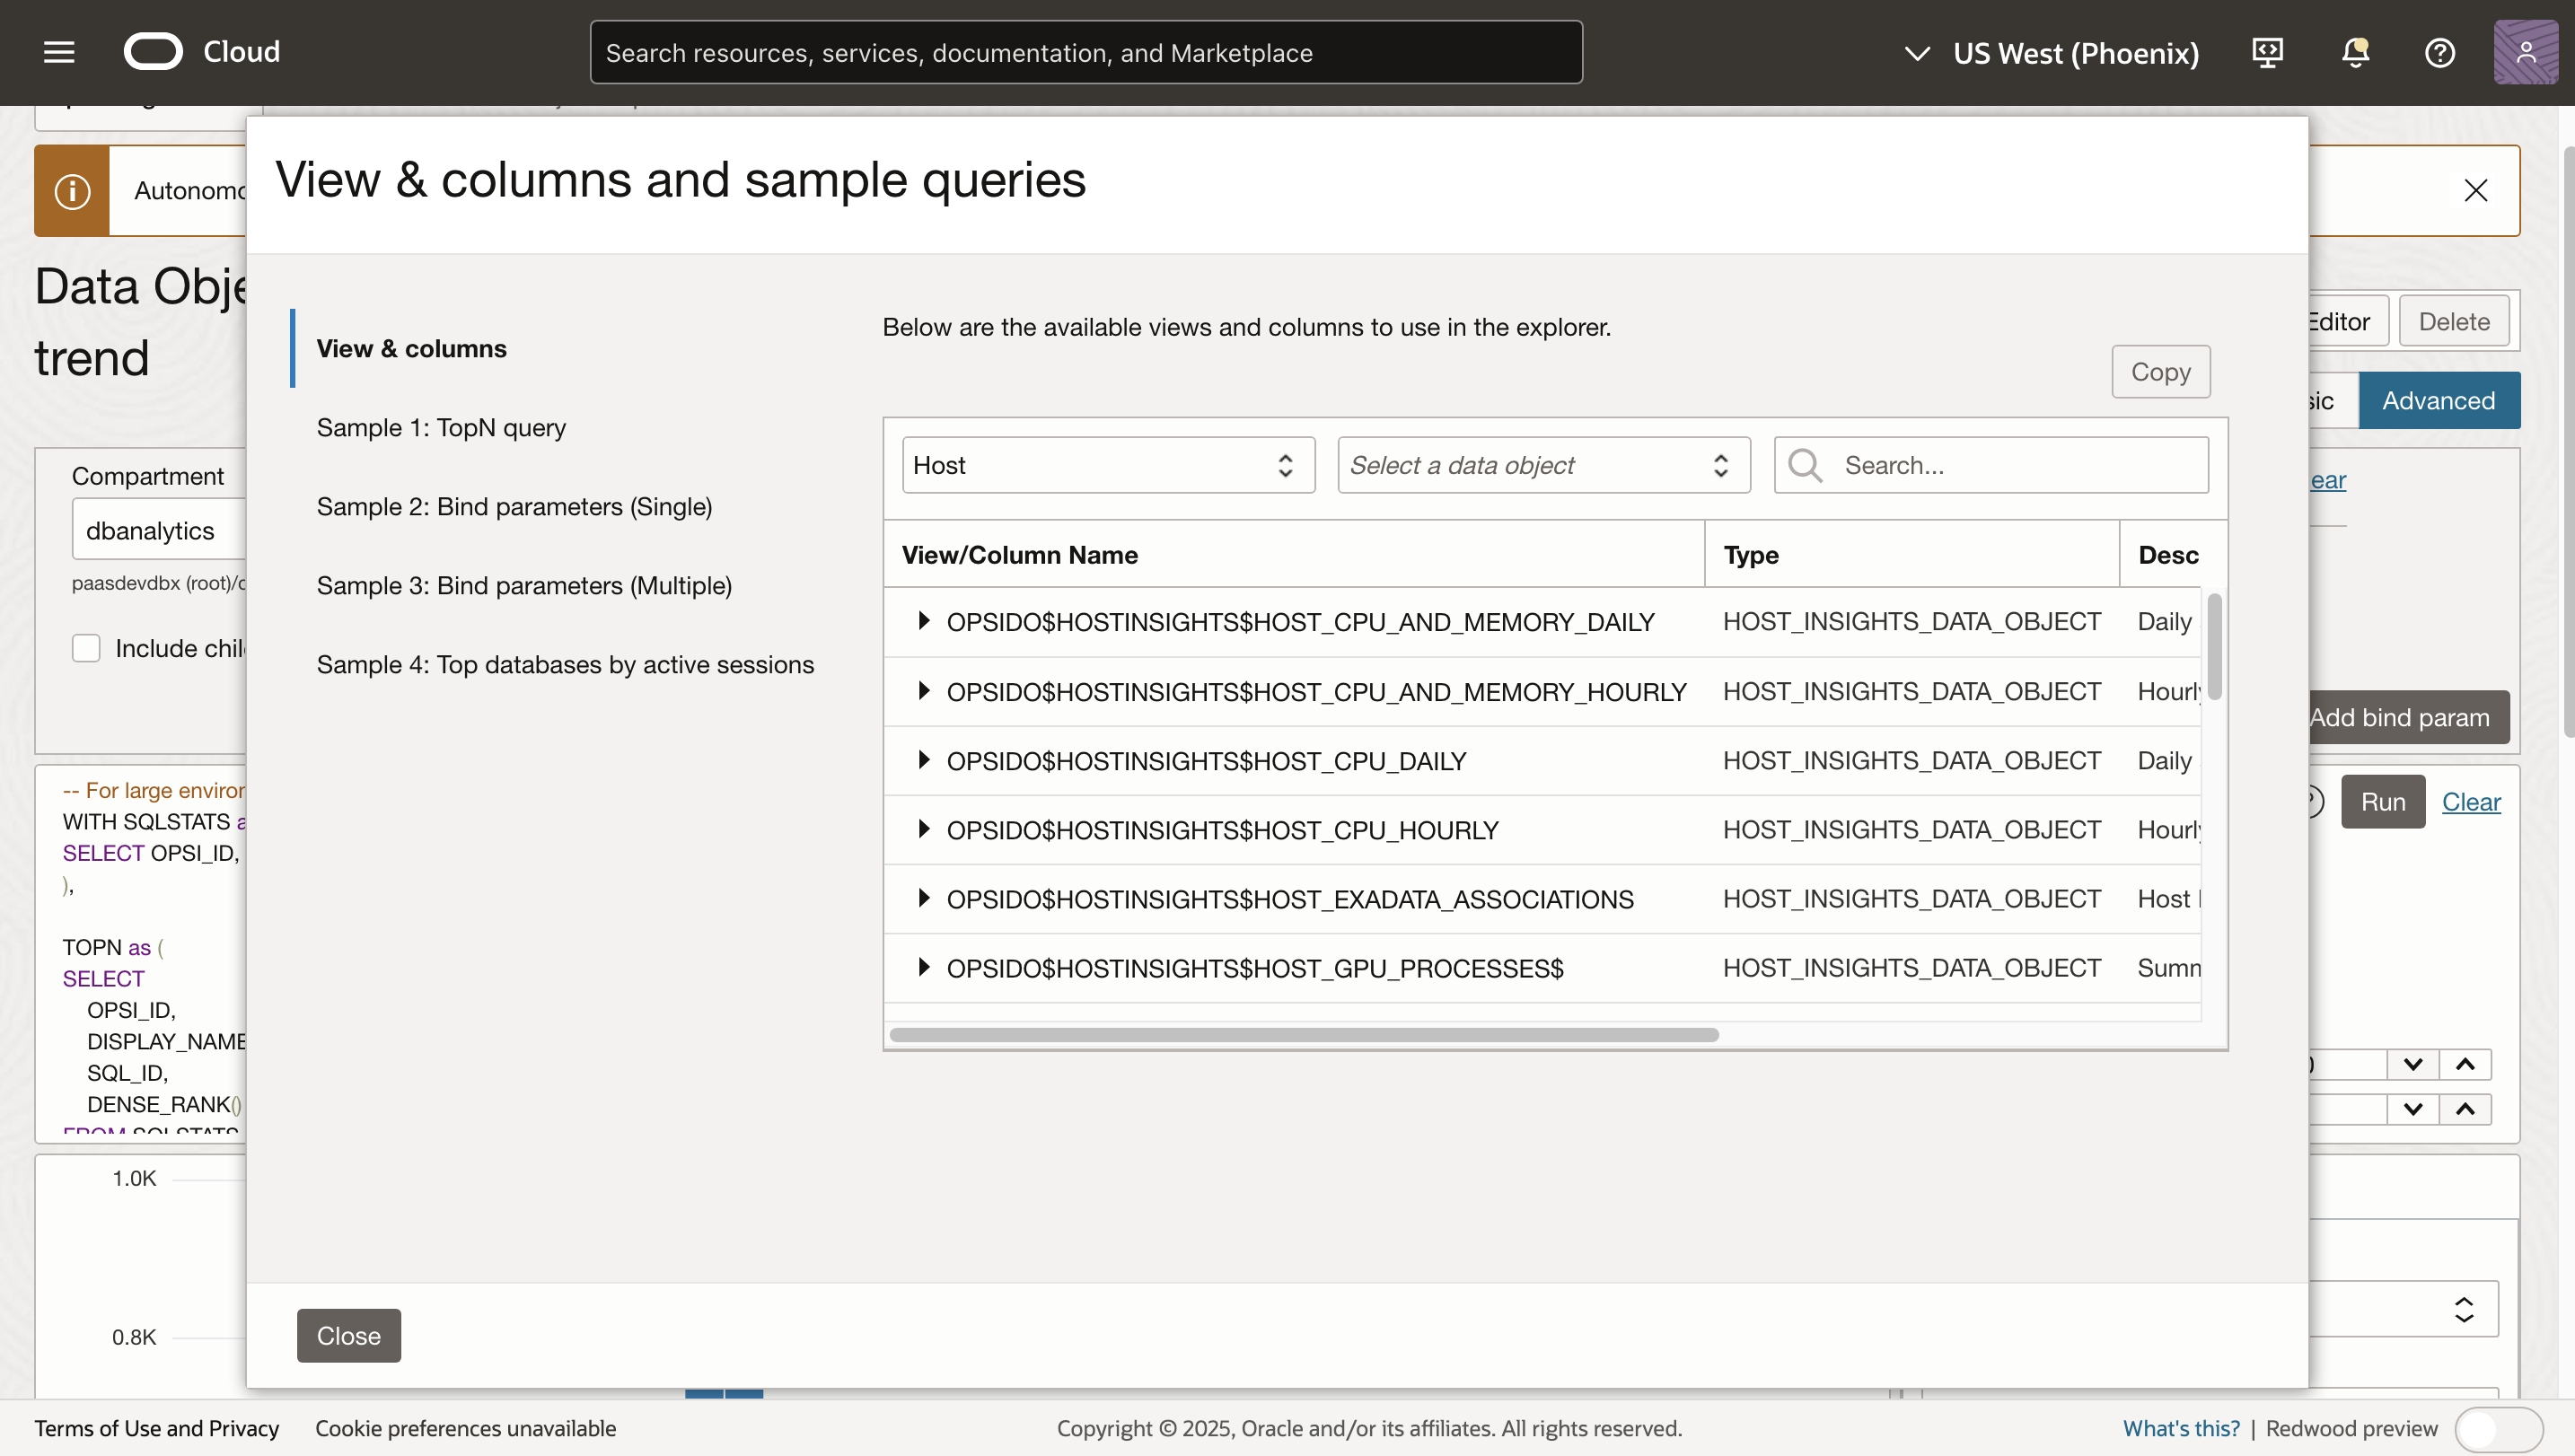Dismiss the Autonomous info banner with X
Image resolution: width=2575 pixels, height=1456 pixels.
pyautogui.click(x=2475, y=190)
